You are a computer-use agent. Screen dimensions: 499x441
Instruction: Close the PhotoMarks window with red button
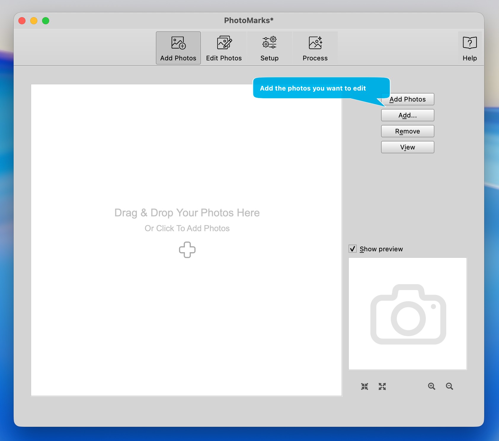22,21
